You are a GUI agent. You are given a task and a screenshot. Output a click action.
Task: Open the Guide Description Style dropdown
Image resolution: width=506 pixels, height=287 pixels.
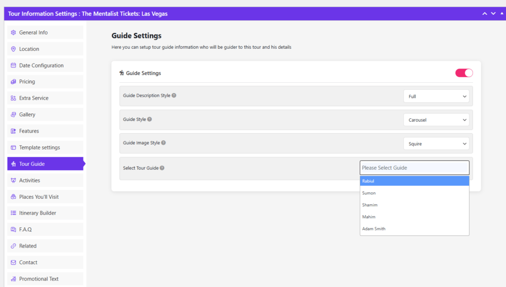click(x=436, y=96)
